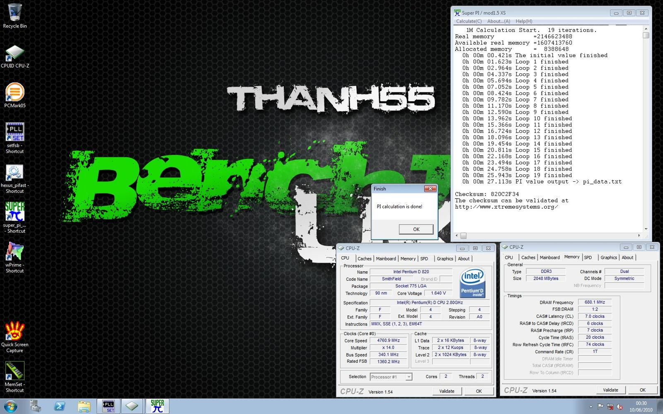Click OK in the Finish dialog
The height and width of the screenshot is (414, 663).
(416, 229)
